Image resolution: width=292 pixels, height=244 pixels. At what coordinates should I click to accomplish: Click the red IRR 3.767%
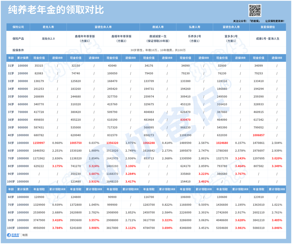(240, 174)
